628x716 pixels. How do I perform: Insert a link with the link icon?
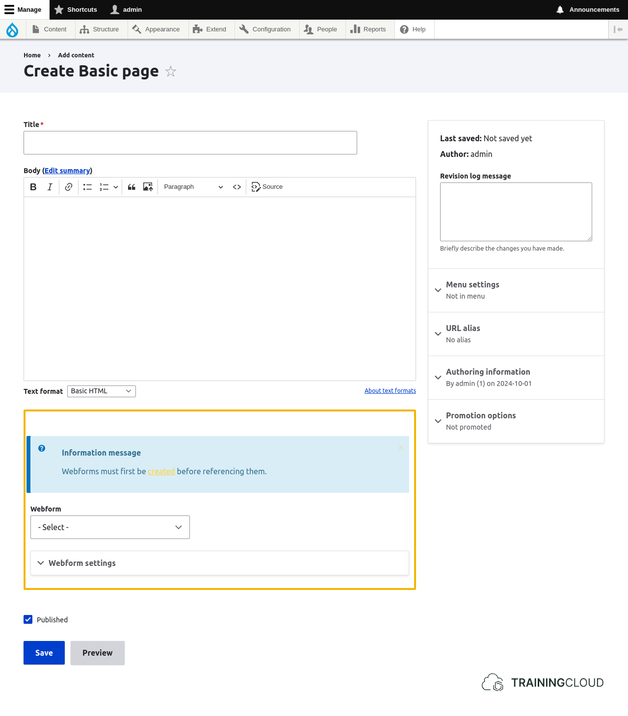[69, 187]
